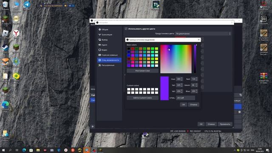The height and width of the screenshot is (153, 272).
Task: Open Microsoft Store from the taskbar
Action: [31, 150]
